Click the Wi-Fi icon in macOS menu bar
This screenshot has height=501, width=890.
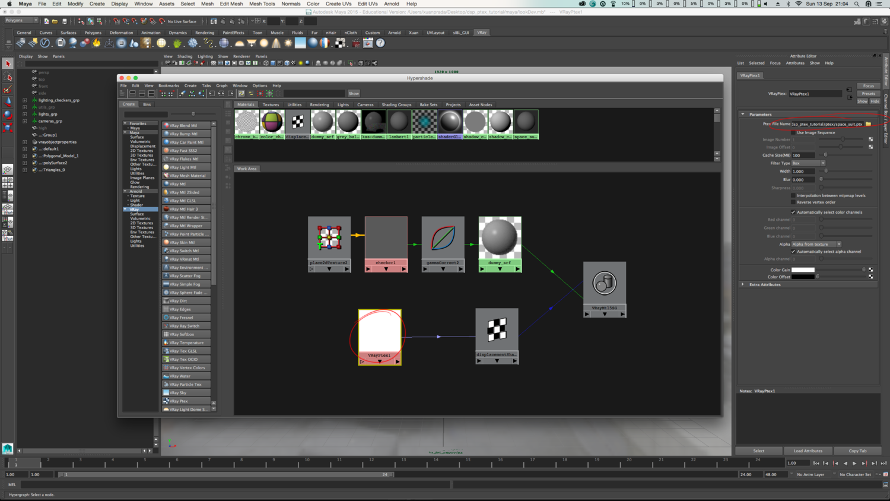click(x=799, y=4)
